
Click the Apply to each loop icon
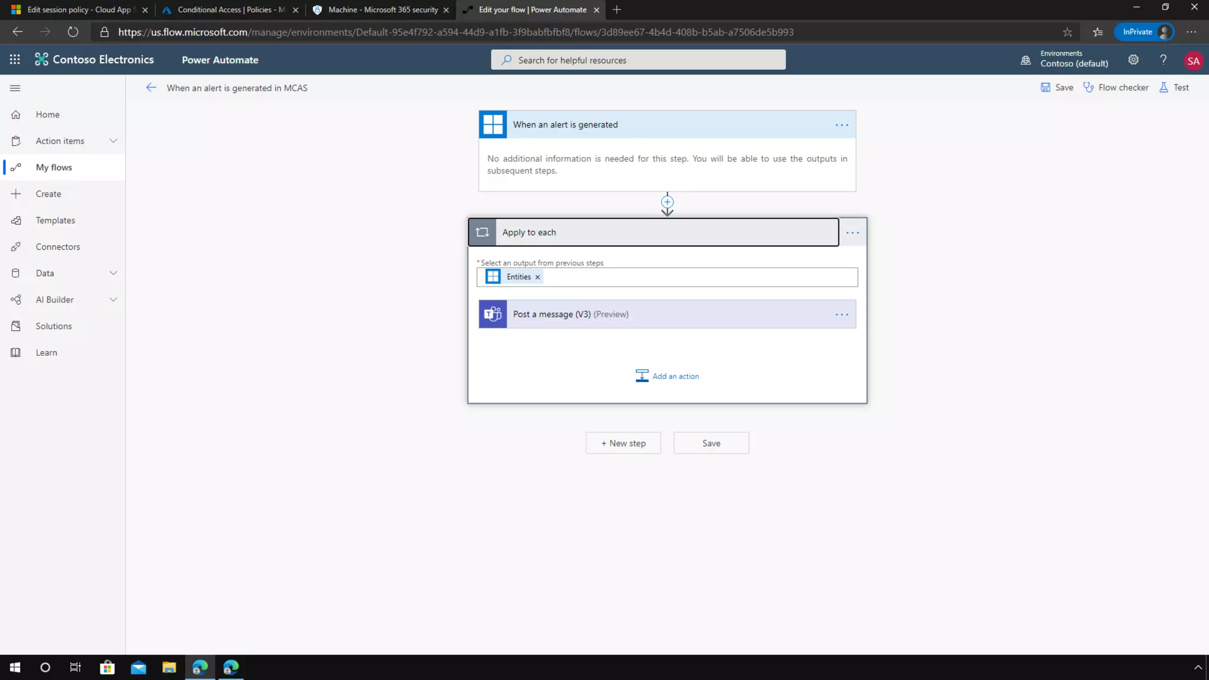(x=482, y=232)
